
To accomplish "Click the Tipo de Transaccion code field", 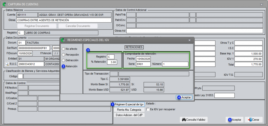I will click(114, 74).
